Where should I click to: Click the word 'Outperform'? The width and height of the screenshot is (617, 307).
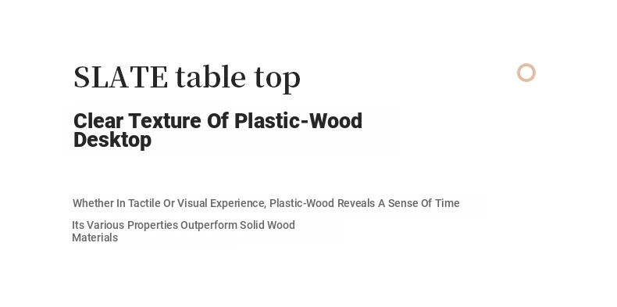coord(209,225)
